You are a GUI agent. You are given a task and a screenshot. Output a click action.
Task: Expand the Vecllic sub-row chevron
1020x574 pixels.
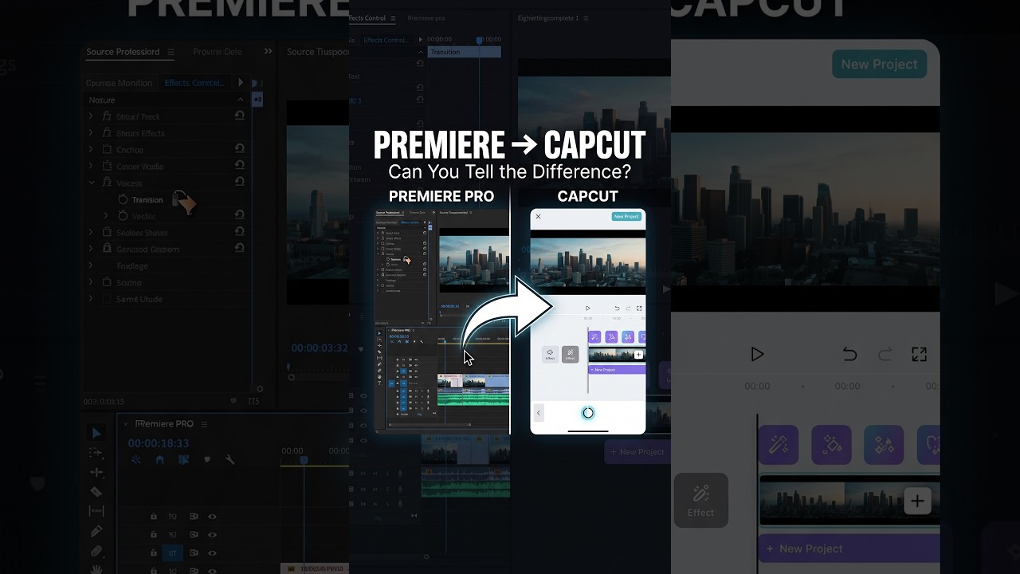coord(107,216)
